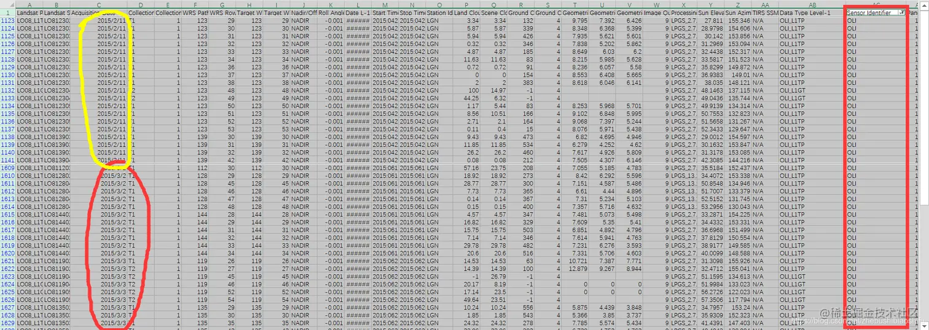Select row header 1123

tap(8, 20)
